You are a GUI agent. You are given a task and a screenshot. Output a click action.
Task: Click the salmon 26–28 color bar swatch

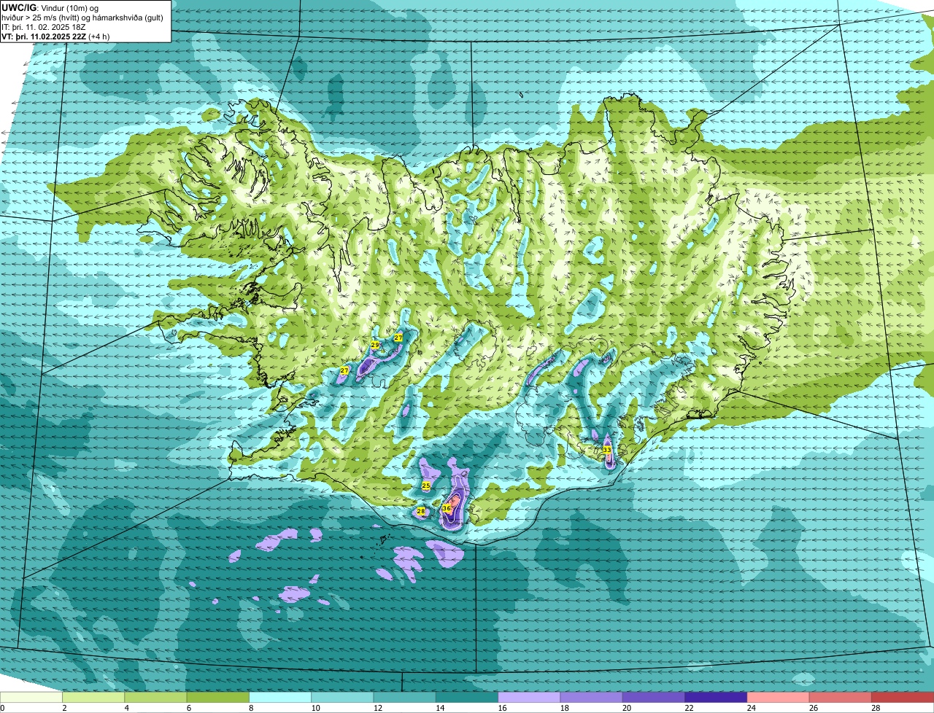(x=841, y=697)
